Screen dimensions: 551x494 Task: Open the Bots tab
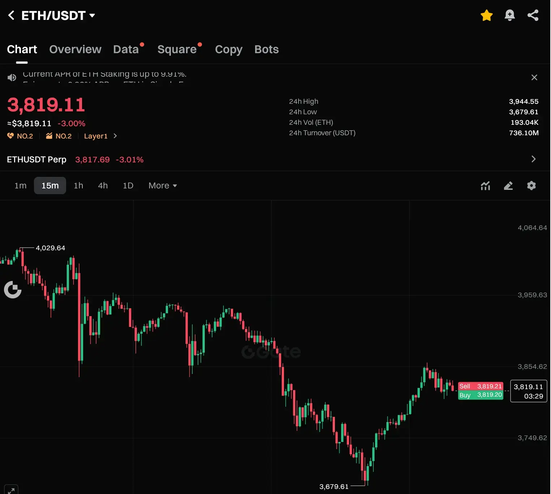click(x=267, y=49)
